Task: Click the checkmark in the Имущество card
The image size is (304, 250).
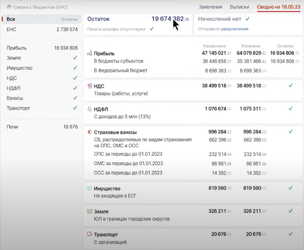Action: click(x=291, y=187)
